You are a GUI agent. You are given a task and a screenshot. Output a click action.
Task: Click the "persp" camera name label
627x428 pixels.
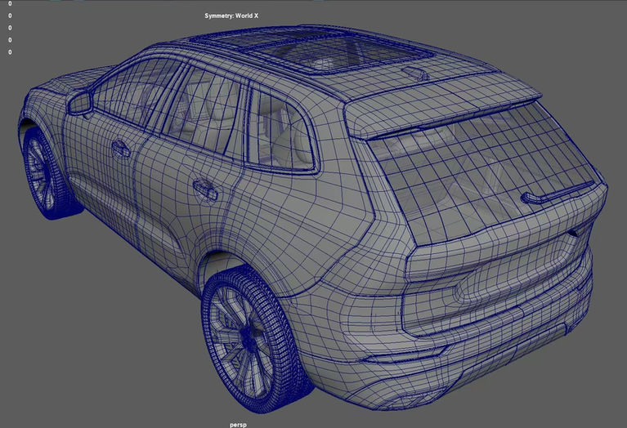238,425
